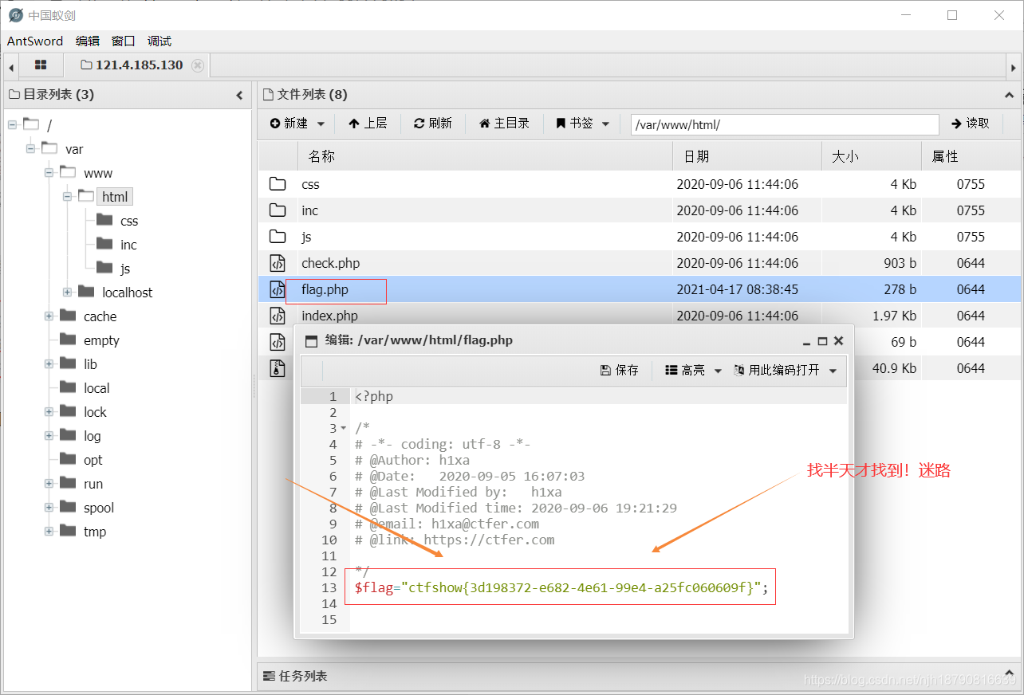Collapse the root / tree node
This screenshot has width=1024, height=695.
click(12, 125)
